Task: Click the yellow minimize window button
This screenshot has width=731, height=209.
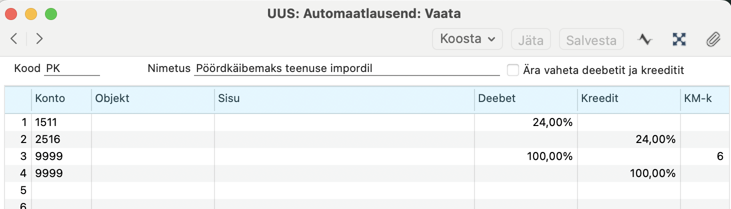Action: point(31,14)
